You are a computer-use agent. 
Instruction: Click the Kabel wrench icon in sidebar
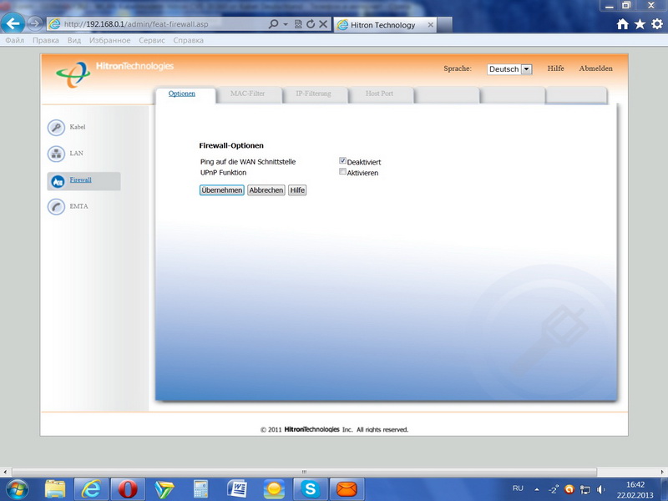(x=56, y=128)
